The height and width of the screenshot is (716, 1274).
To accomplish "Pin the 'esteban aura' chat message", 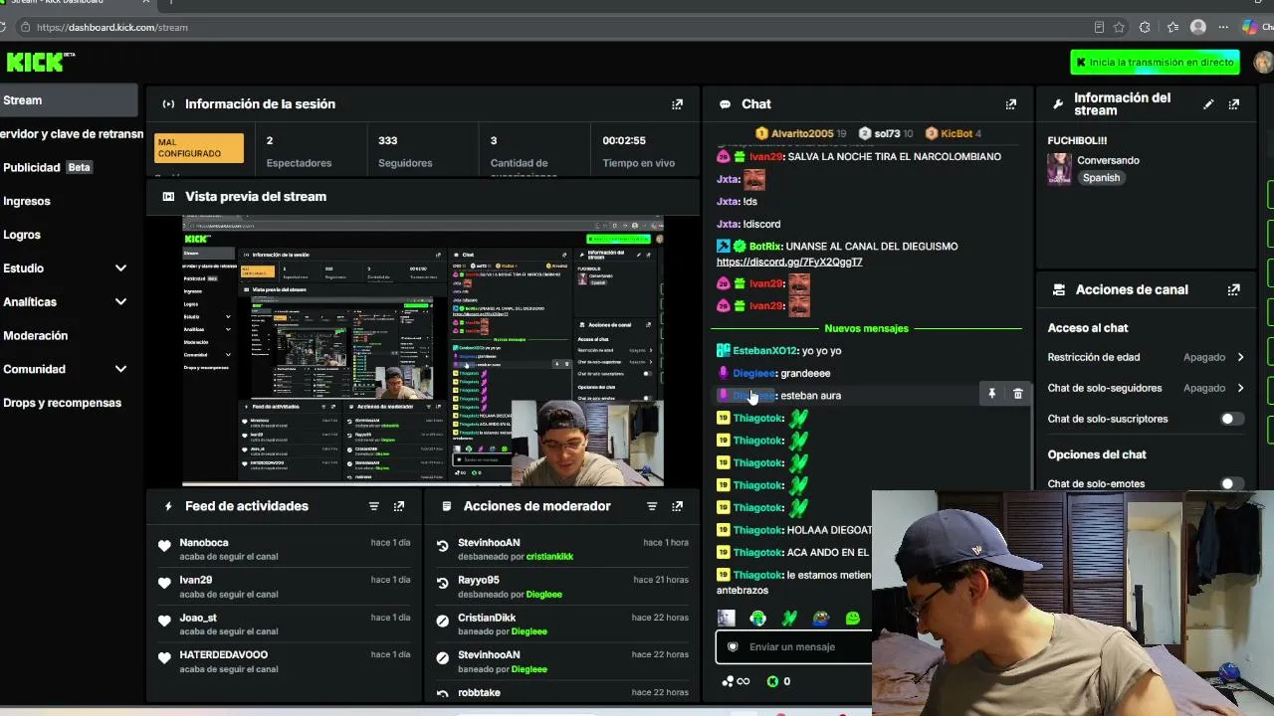I will [x=991, y=395].
